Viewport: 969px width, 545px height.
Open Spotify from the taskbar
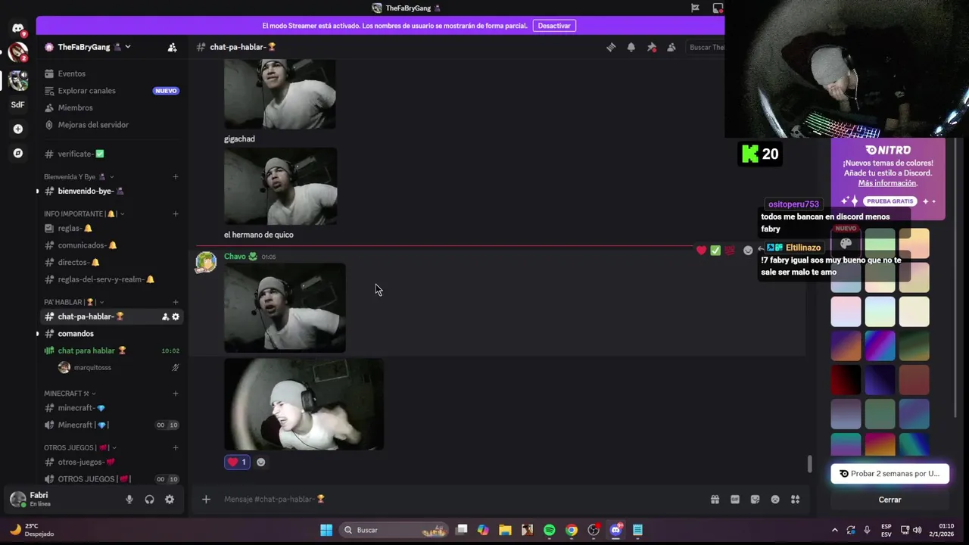(550, 530)
